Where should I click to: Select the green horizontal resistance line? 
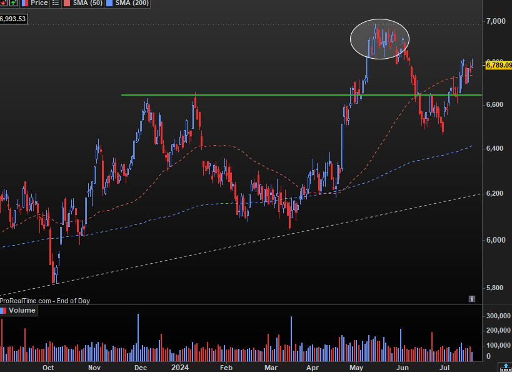250,95
